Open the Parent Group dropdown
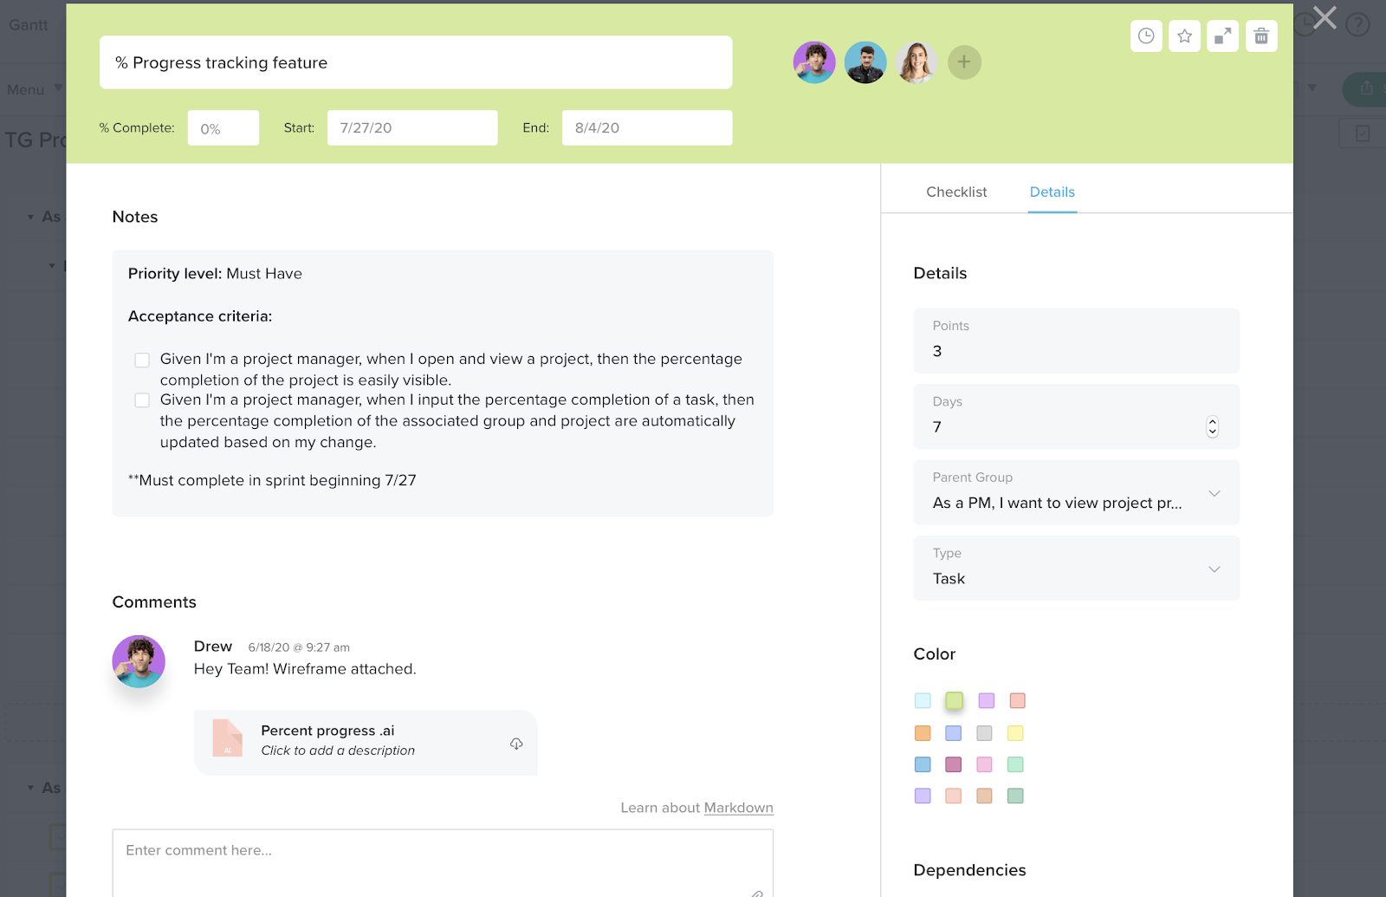Viewport: 1386px width, 897px height. (1213, 492)
